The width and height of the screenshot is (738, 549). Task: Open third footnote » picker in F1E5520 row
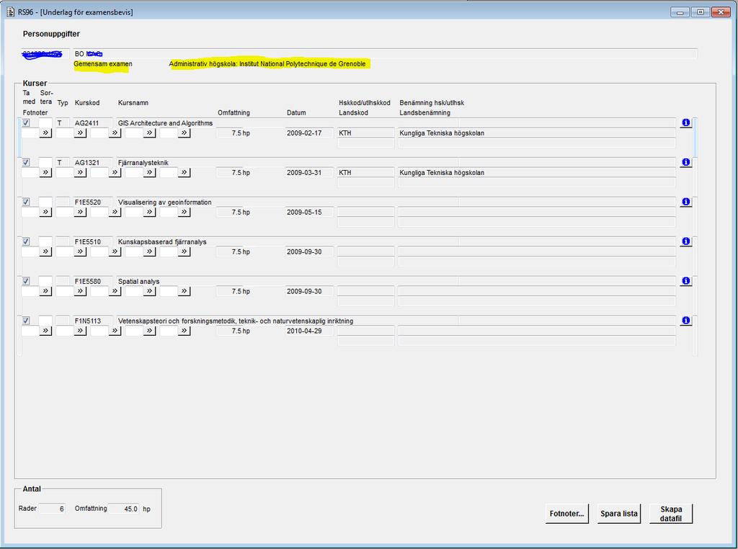click(x=115, y=212)
